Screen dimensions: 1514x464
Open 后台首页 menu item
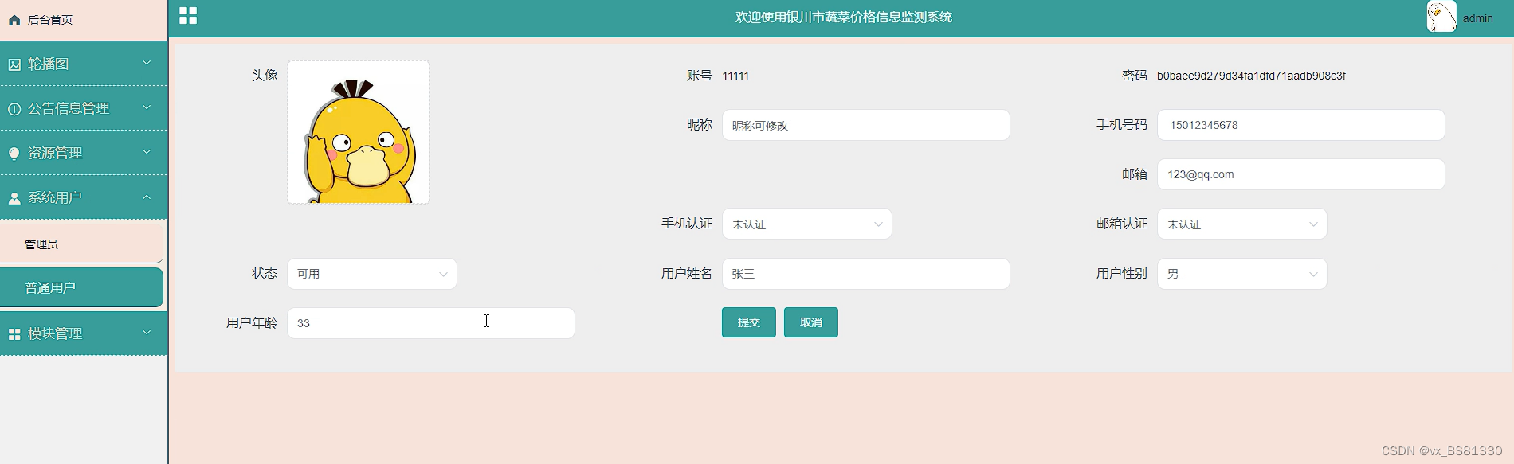pyautogui.click(x=84, y=20)
